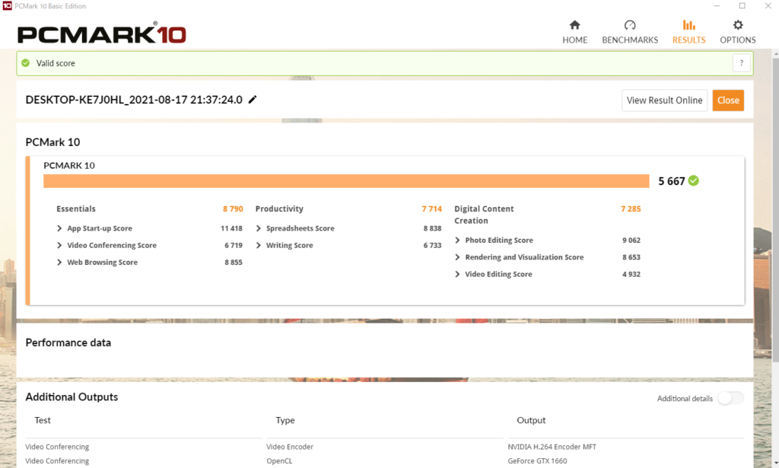This screenshot has width=779, height=468.
Task: Click the PCMark 10 logo
Action: pos(102,34)
